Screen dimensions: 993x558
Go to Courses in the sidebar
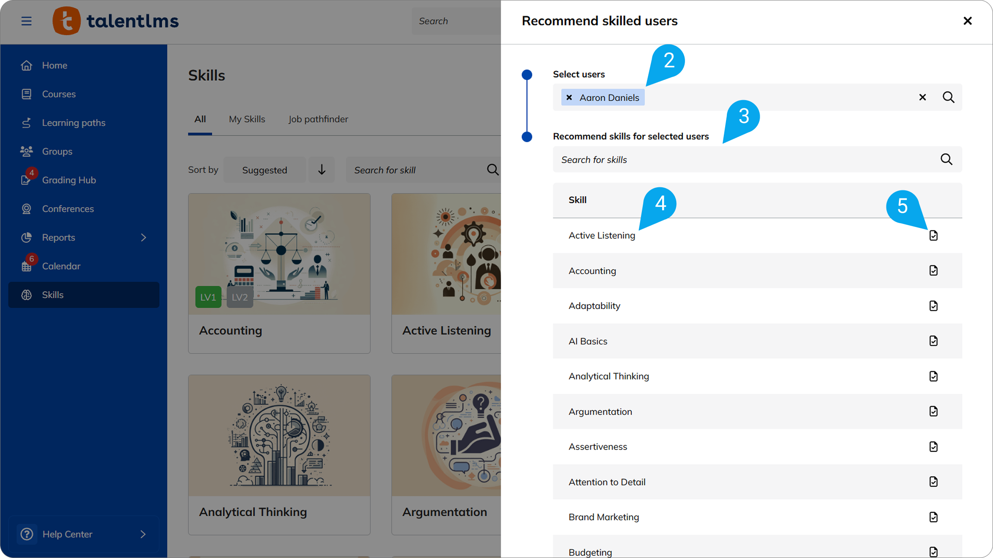coord(59,94)
